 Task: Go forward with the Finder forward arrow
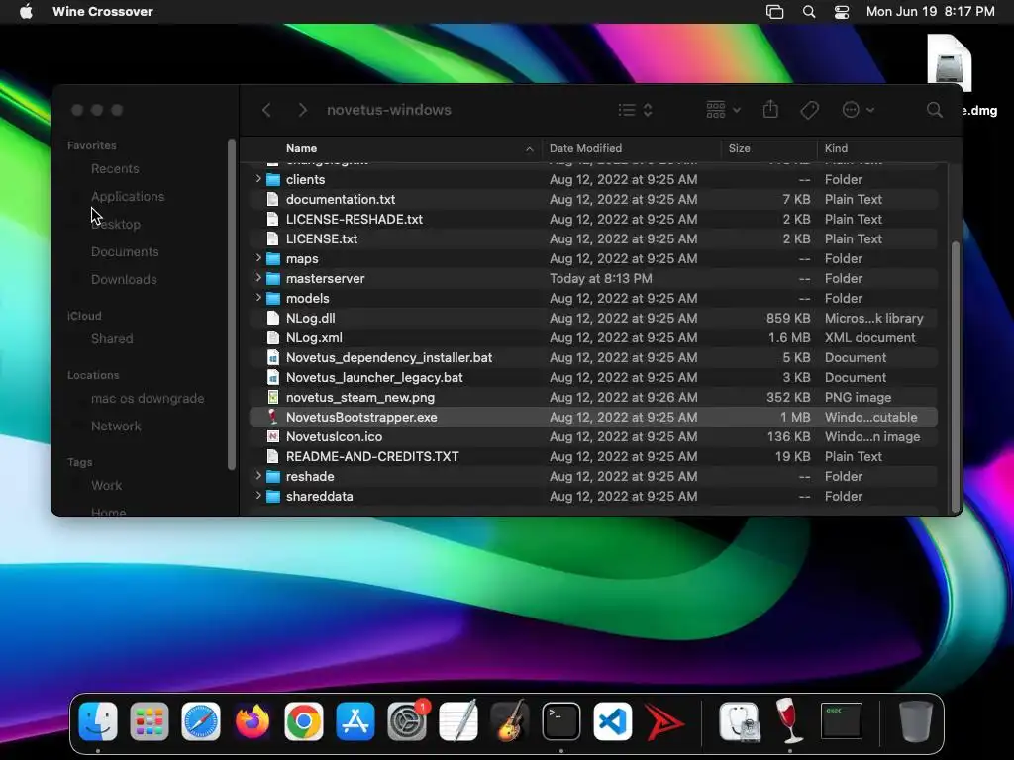point(302,110)
